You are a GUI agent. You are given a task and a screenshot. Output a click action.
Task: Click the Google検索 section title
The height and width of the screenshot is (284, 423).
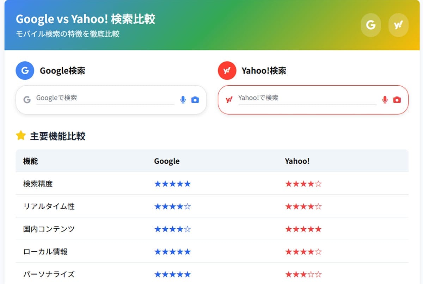[62, 70]
